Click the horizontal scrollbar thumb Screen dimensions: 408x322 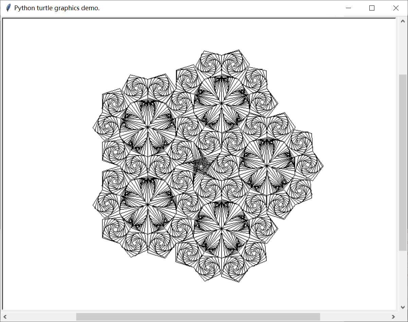[198, 317]
